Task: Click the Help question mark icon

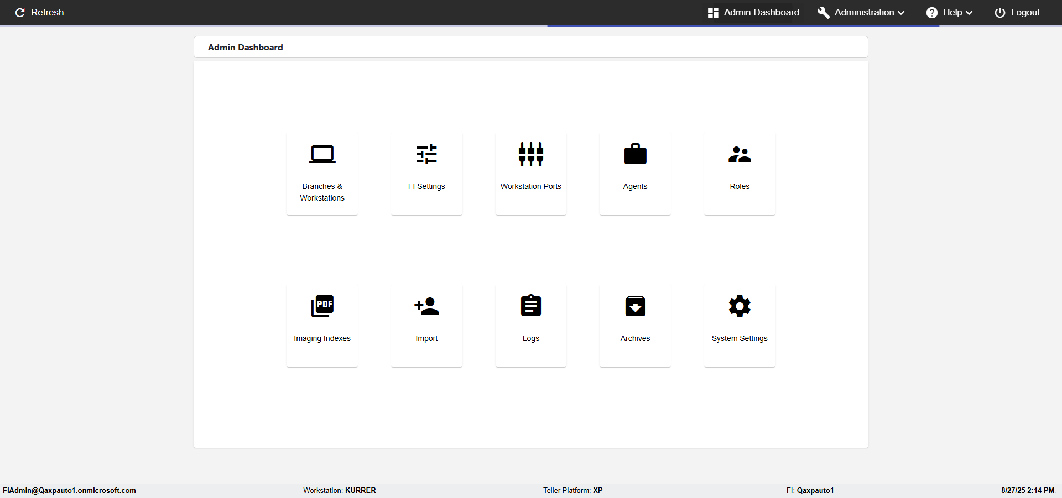Action: coord(932,12)
